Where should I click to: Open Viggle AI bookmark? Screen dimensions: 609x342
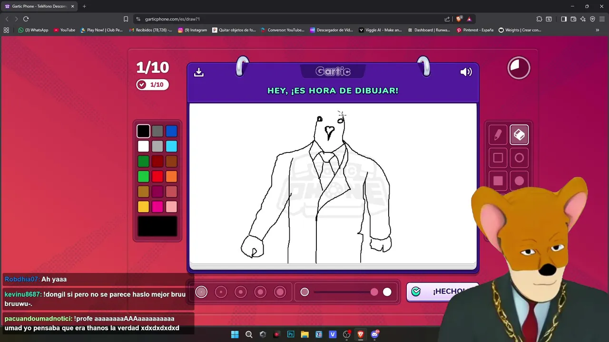380,30
